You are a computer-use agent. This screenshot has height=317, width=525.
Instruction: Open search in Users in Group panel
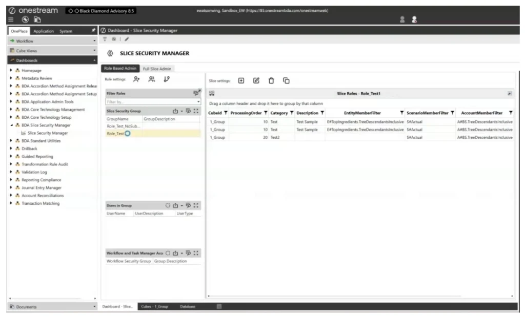coord(188,205)
